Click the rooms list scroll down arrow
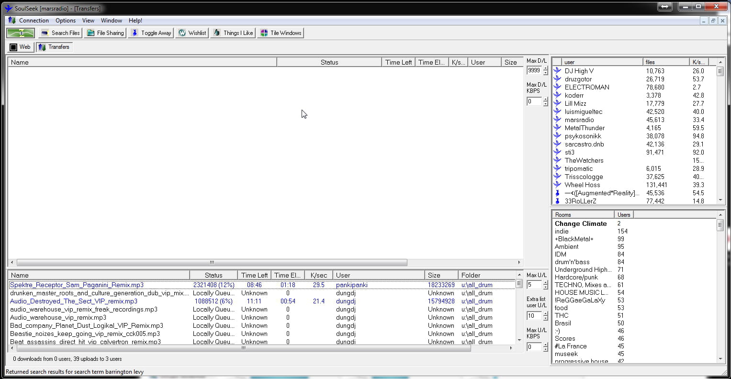The width and height of the screenshot is (731, 379). coord(720,359)
